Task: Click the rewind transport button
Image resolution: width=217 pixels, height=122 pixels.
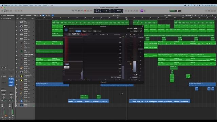Action: 73,11
